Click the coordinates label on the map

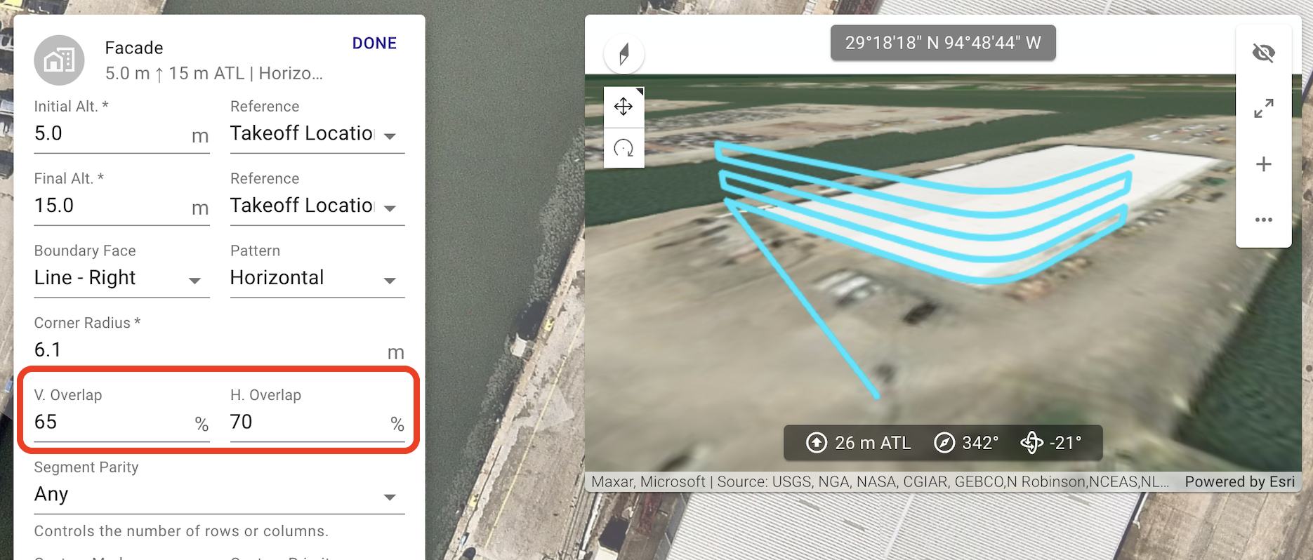[x=943, y=43]
